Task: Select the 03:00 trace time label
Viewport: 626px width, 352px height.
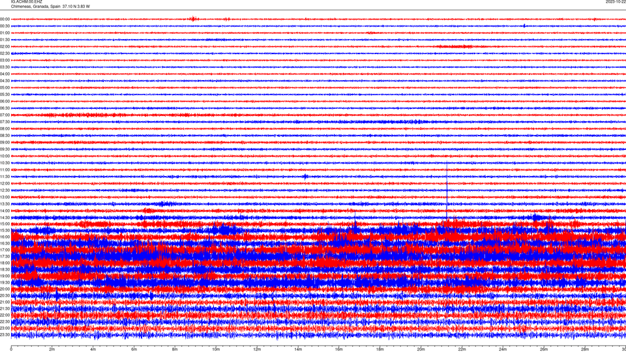Action: coord(5,60)
